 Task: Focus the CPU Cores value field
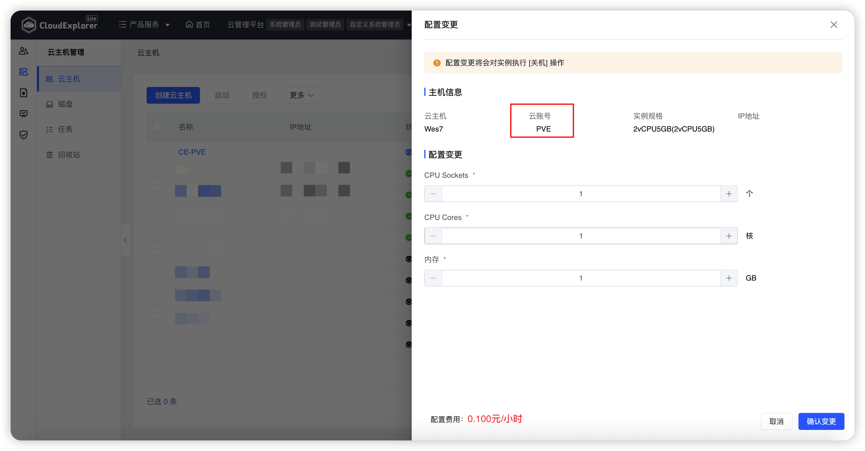click(581, 236)
